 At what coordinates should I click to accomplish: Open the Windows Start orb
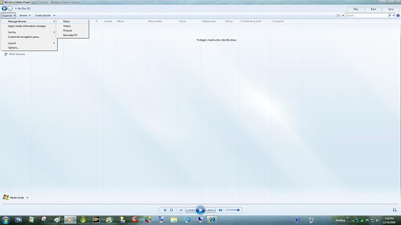(x=5, y=220)
